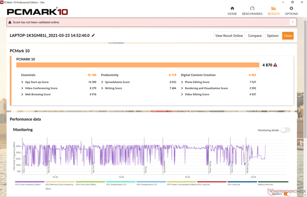Click the Writing marker in chart
The image size is (307, 197).
coord(146,170)
